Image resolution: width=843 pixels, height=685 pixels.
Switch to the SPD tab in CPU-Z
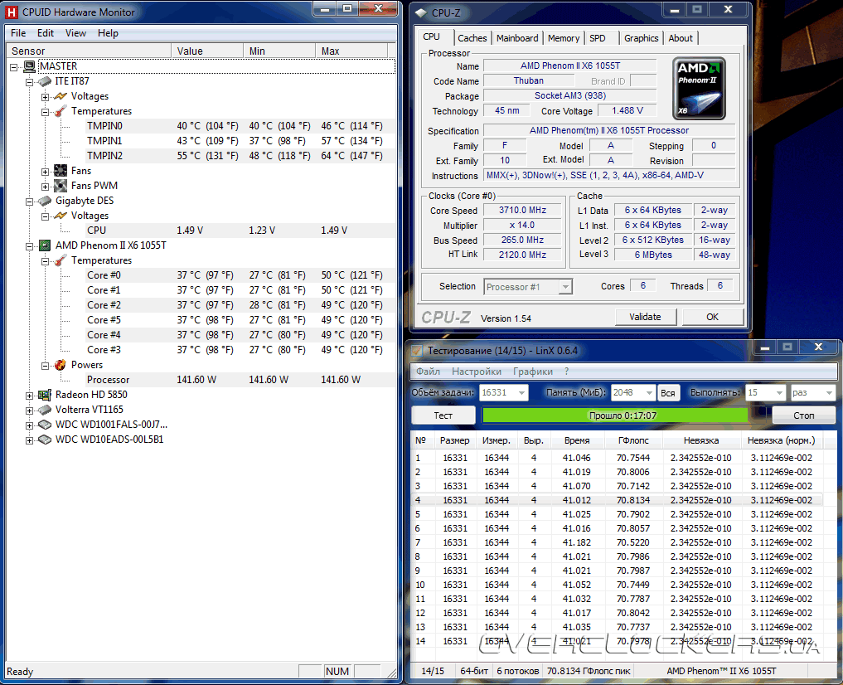598,38
